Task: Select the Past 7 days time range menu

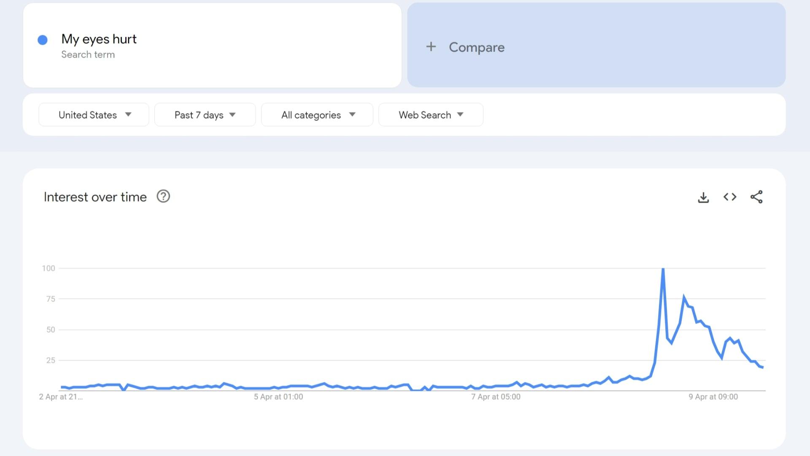Action: coord(204,115)
